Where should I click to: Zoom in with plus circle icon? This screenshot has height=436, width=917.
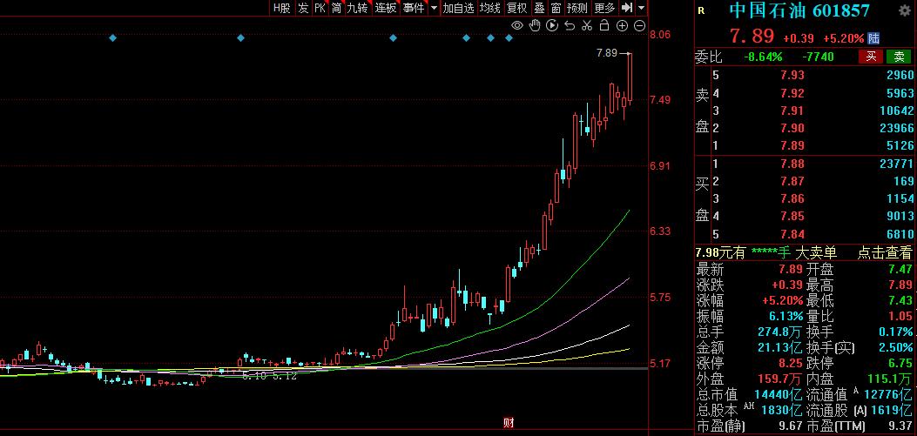623,25
